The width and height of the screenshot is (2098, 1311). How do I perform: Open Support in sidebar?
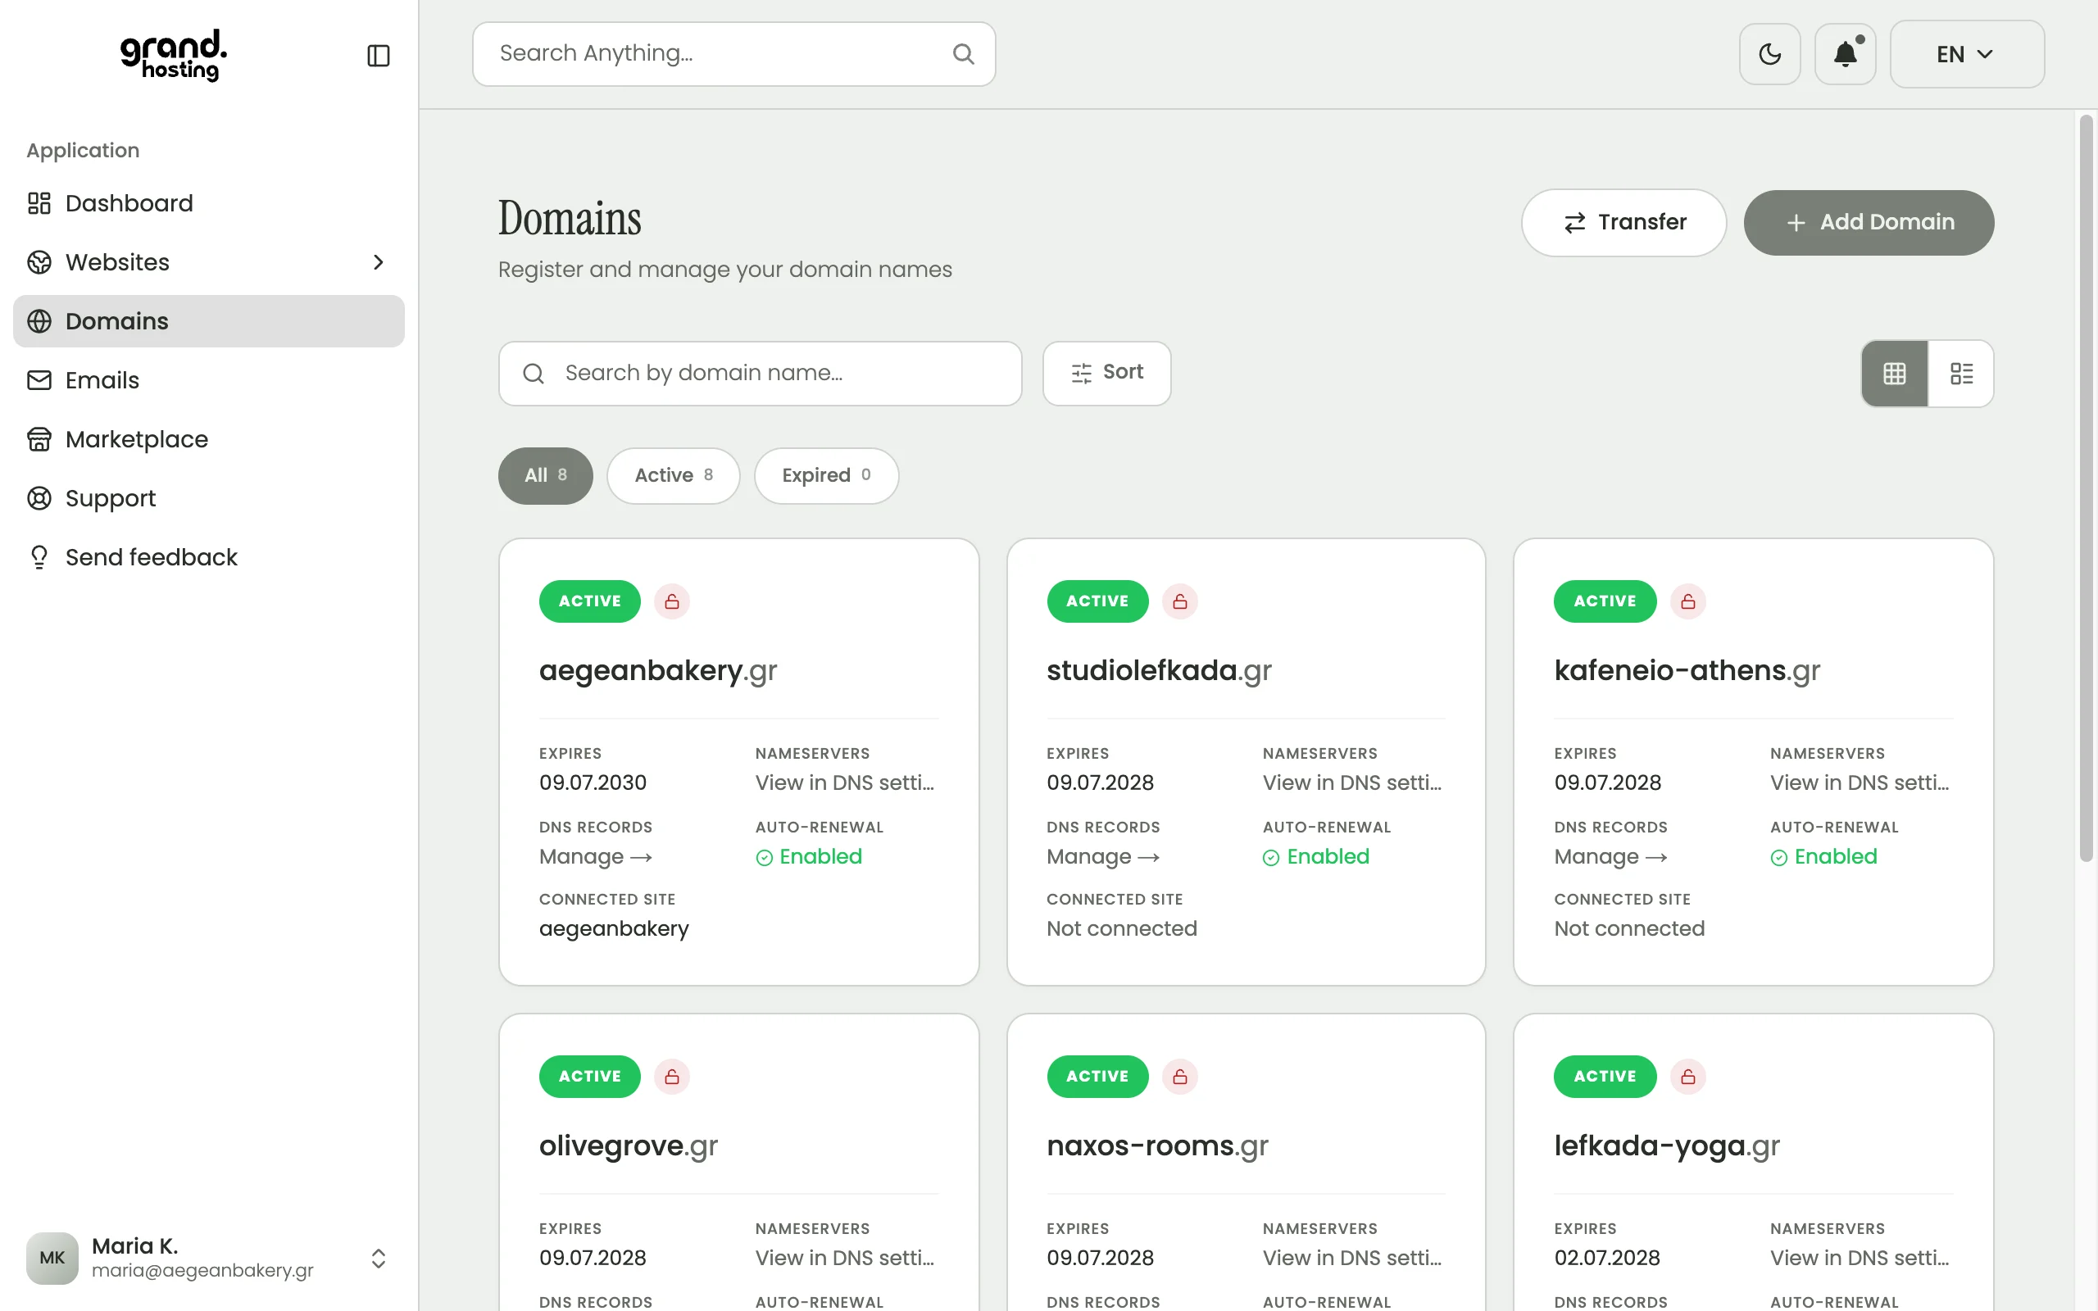pos(208,497)
